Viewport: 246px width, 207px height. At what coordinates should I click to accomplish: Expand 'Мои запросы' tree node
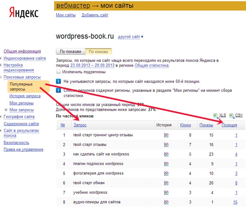pyautogui.click(x=6, y=110)
